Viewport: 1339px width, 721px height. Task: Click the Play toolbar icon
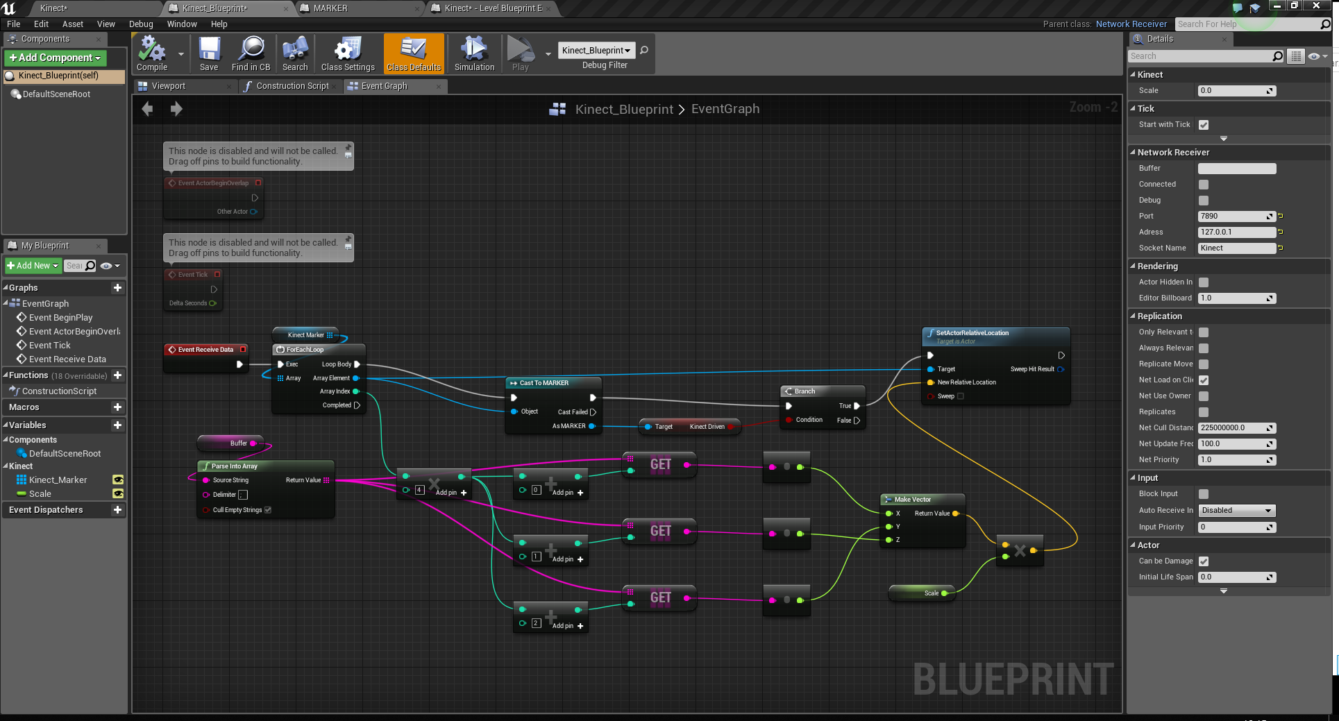tap(521, 53)
